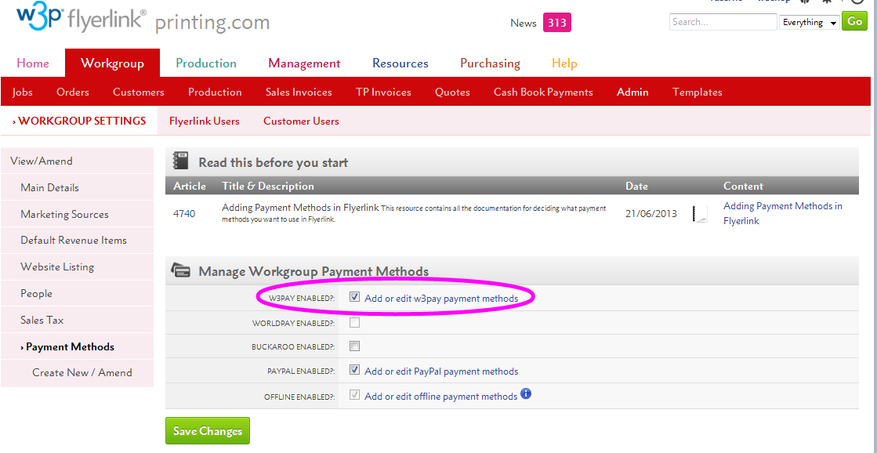
Task: Click the Title & Description column header
Action: [268, 186]
